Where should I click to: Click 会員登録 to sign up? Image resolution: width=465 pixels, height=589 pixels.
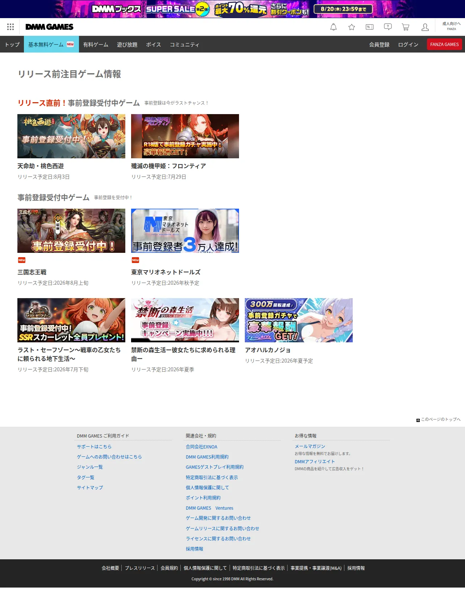pos(379,44)
